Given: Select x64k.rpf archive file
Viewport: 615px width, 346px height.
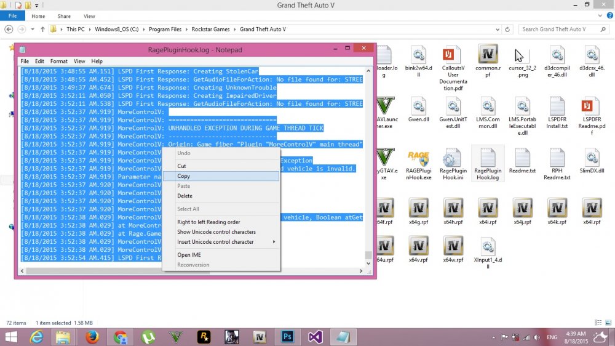Looking at the screenshot, I should (557, 211).
